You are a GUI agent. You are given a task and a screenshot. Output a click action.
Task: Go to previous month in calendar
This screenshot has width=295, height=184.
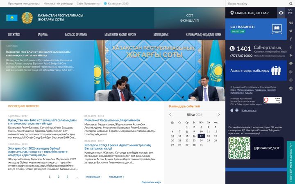(170, 114)
